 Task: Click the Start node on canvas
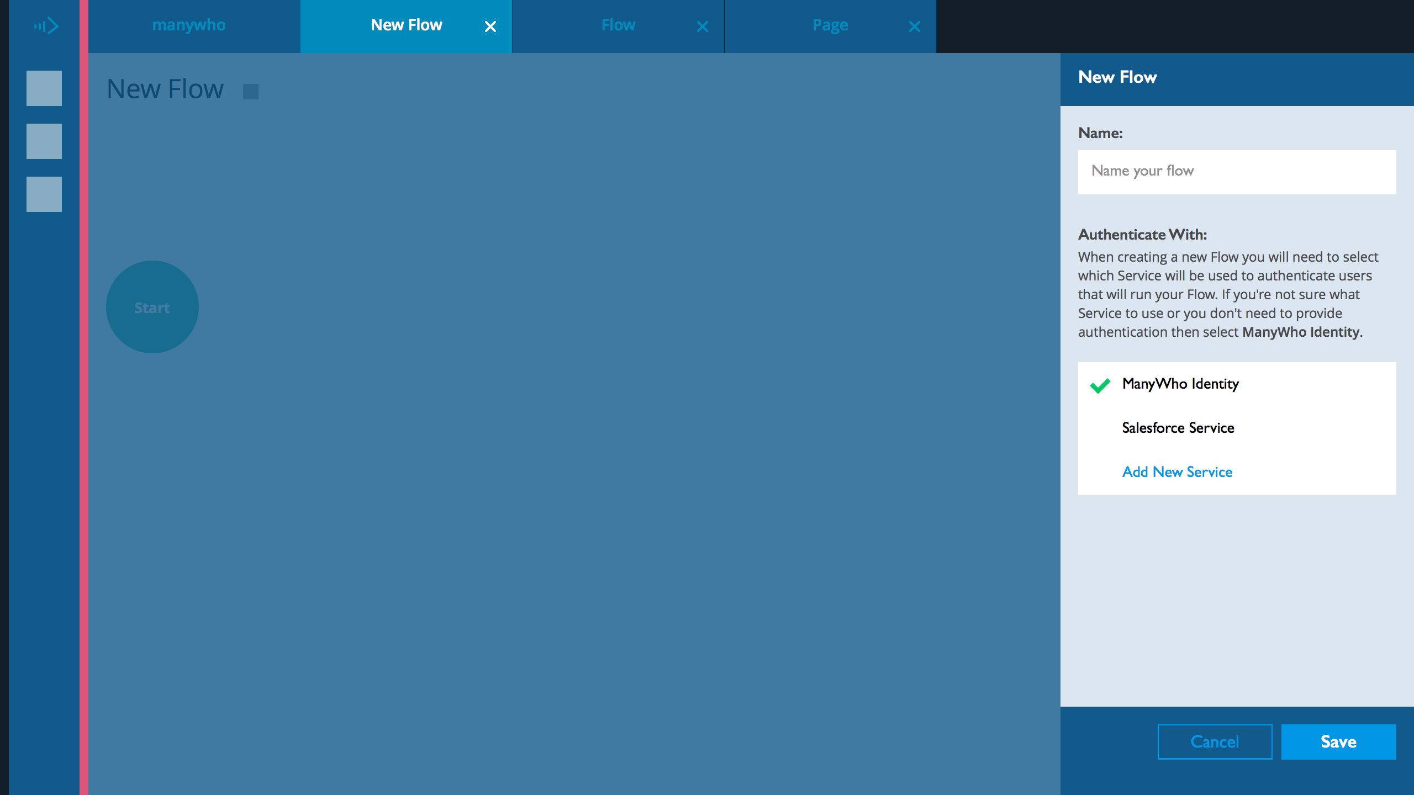coord(152,307)
